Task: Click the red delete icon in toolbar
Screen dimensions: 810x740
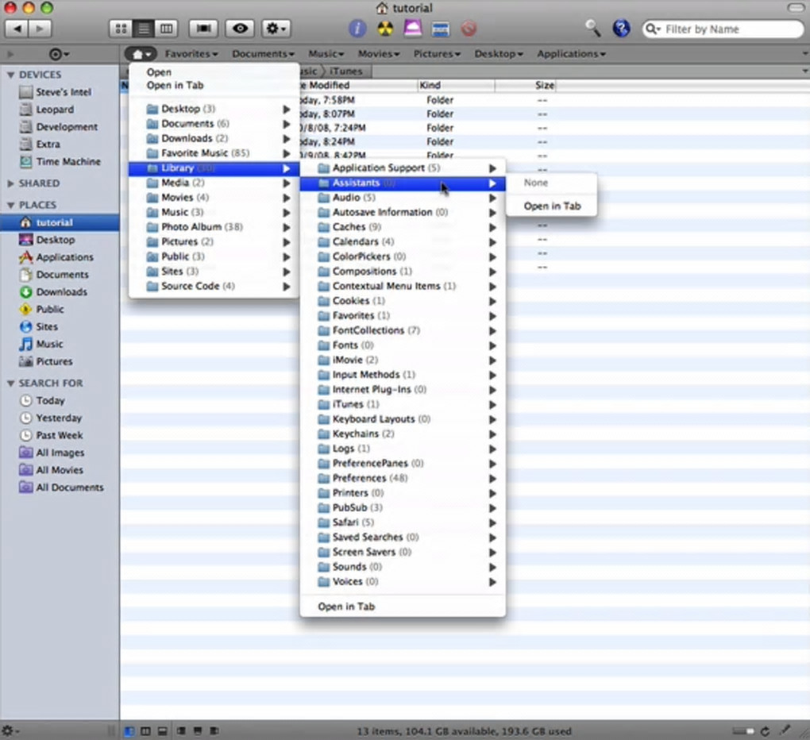Action: point(469,29)
